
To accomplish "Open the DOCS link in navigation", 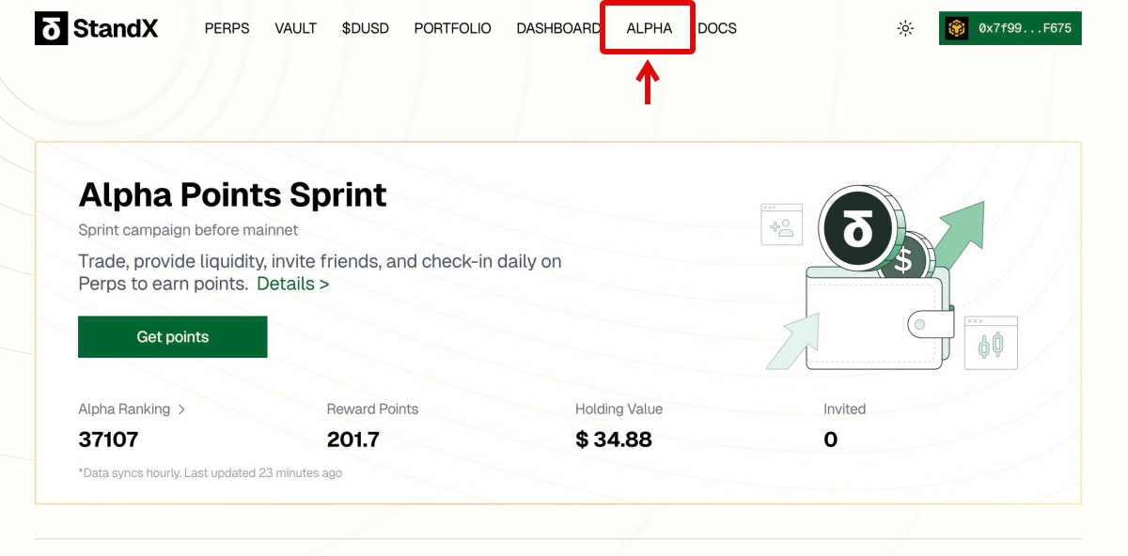I will tap(717, 29).
